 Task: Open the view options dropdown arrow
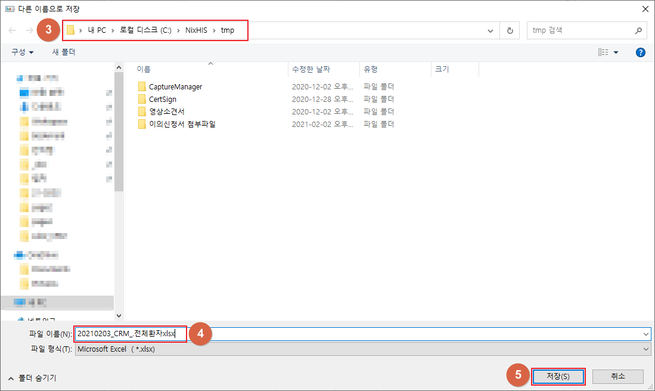[616, 52]
